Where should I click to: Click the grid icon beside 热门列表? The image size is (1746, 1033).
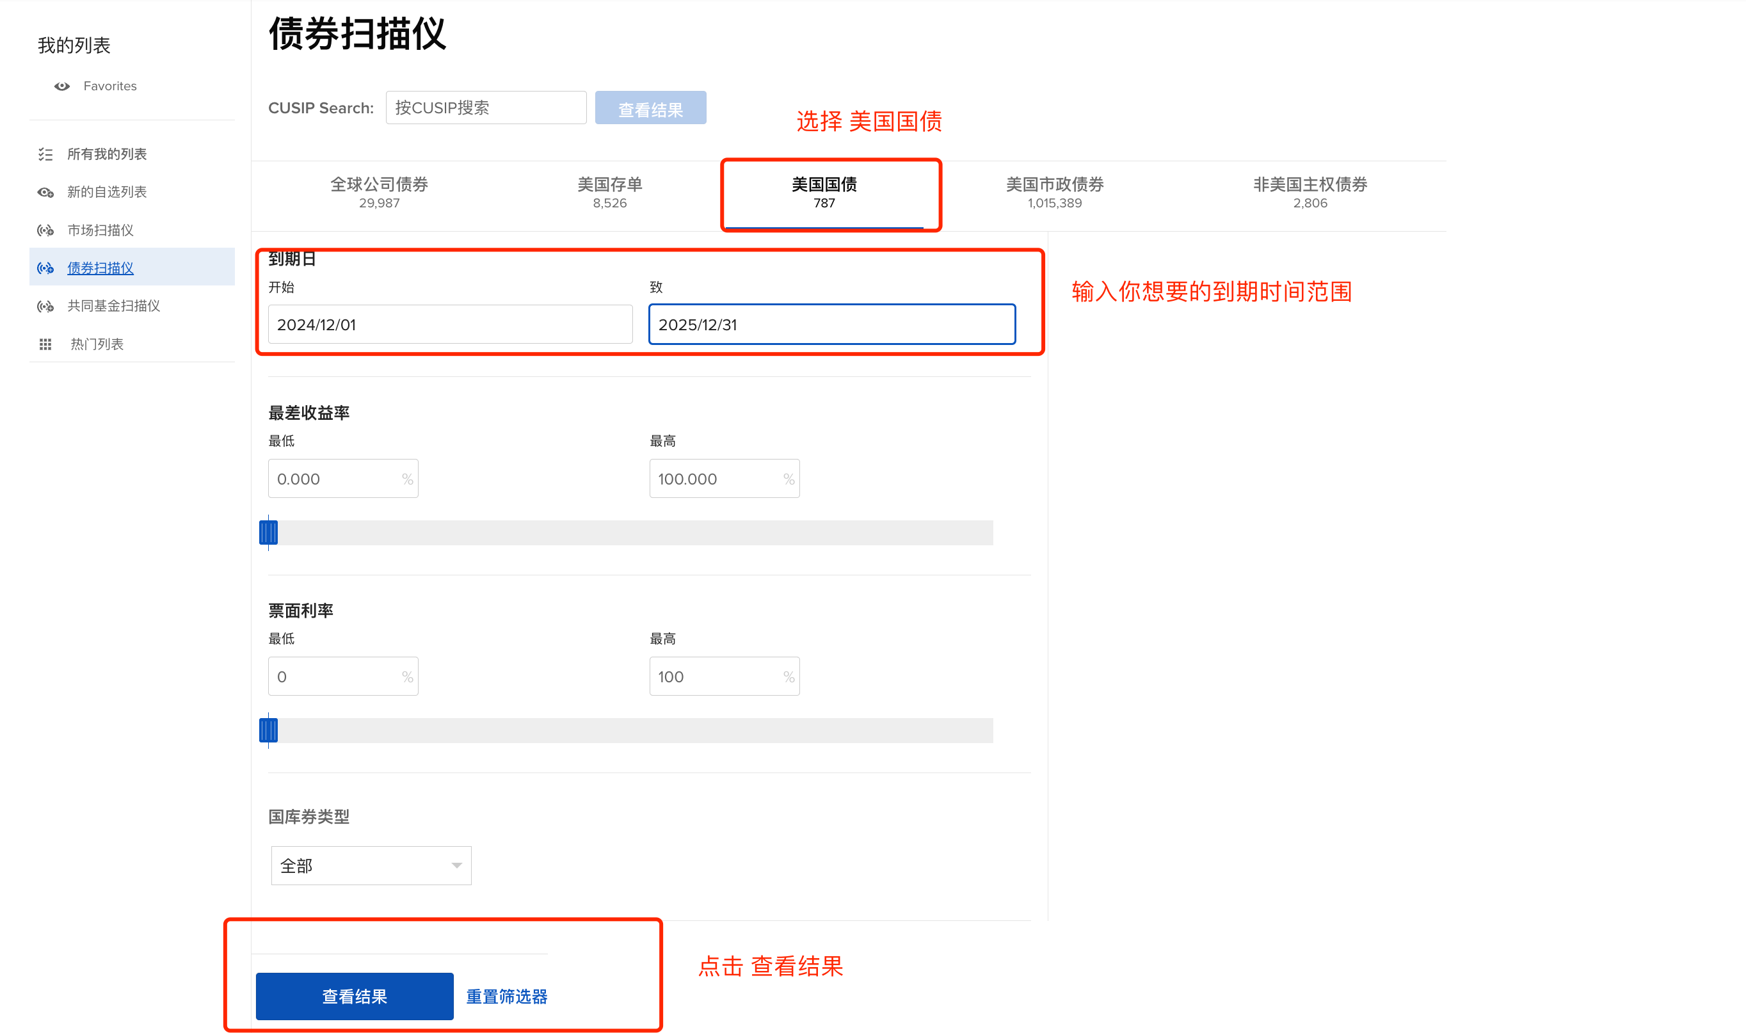coord(45,344)
